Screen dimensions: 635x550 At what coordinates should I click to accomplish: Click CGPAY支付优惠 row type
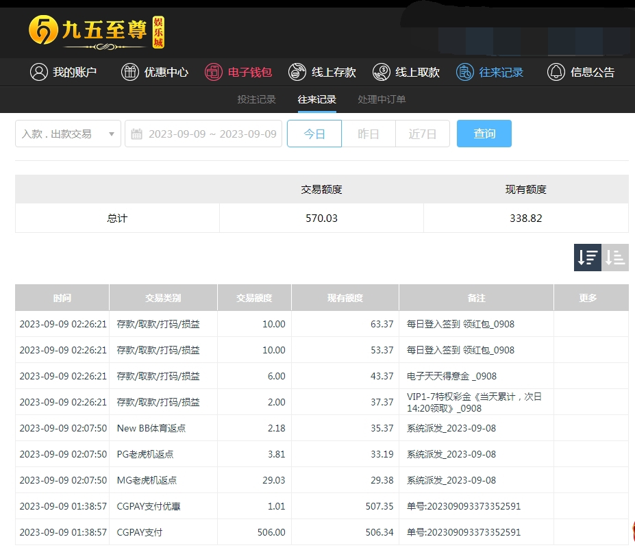click(149, 506)
